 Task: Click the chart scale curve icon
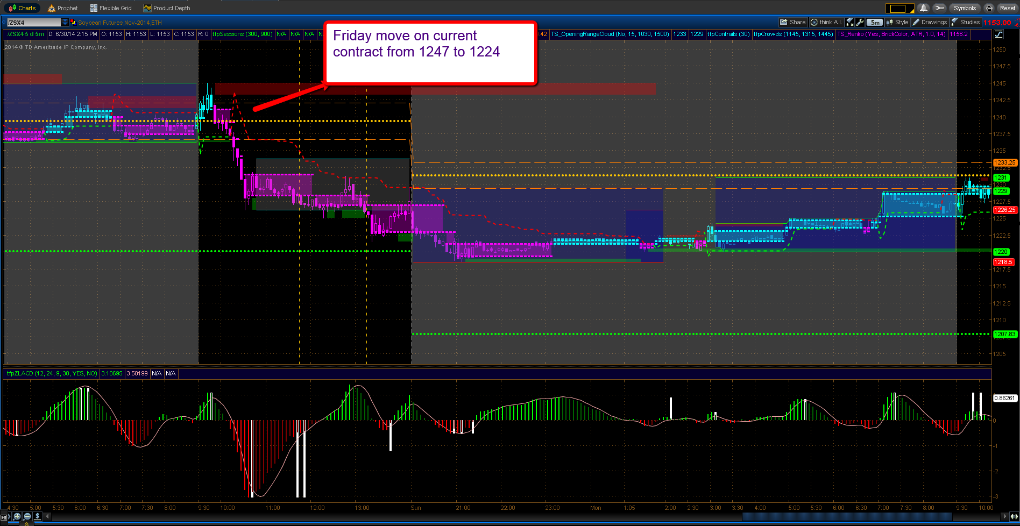click(999, 34)
